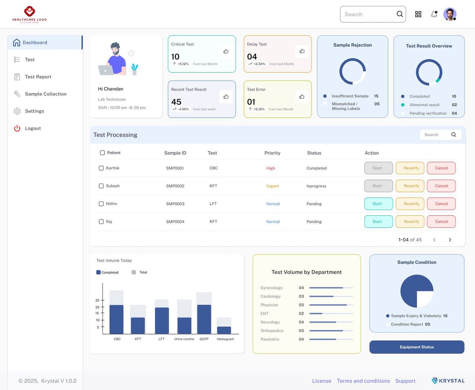Click the thumbs-up icon on Delay Test card

click(x=302, y=51)
